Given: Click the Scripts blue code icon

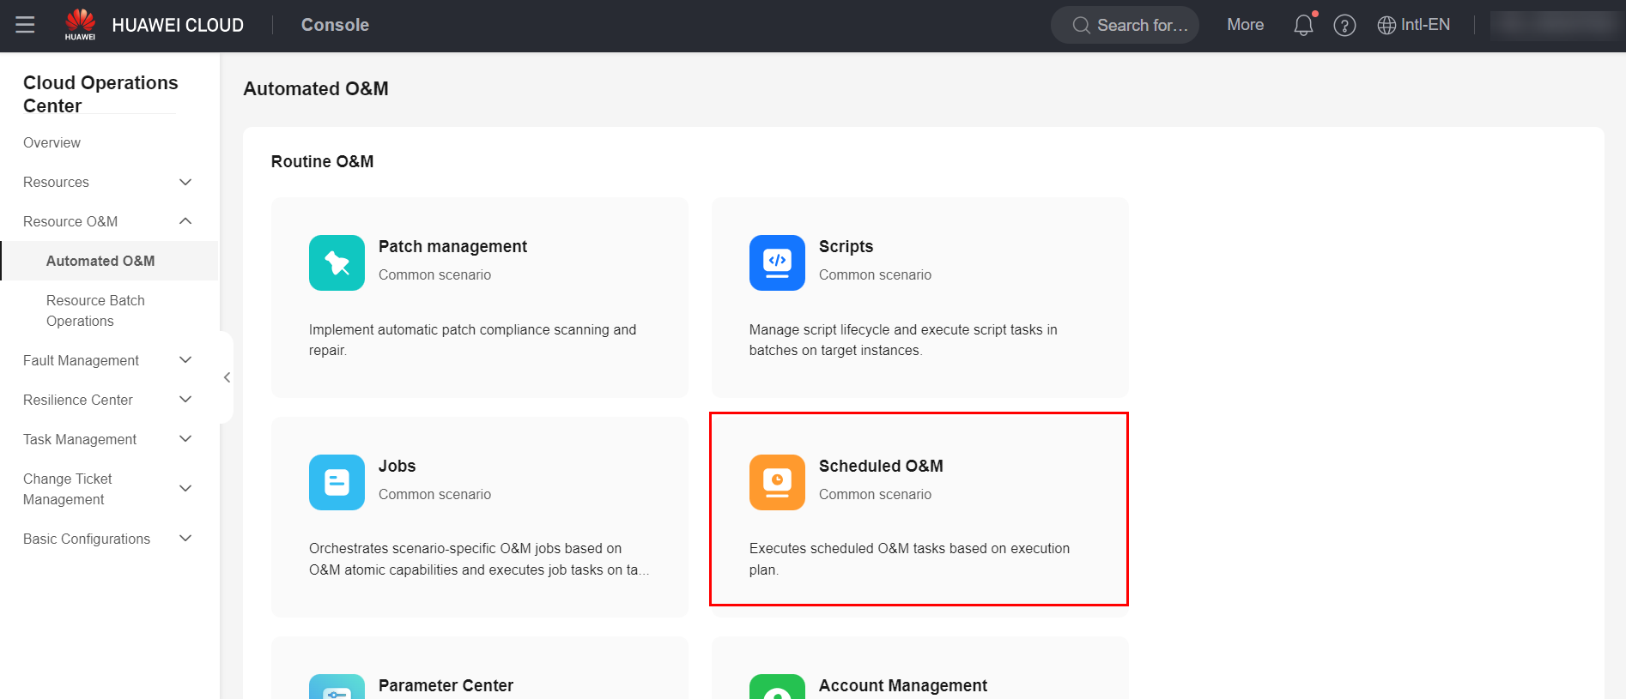Looking at the screenshot, I should (777, 262).
